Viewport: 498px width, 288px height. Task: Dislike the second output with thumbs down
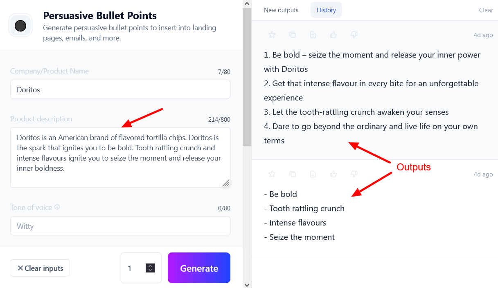click(354, 174)
